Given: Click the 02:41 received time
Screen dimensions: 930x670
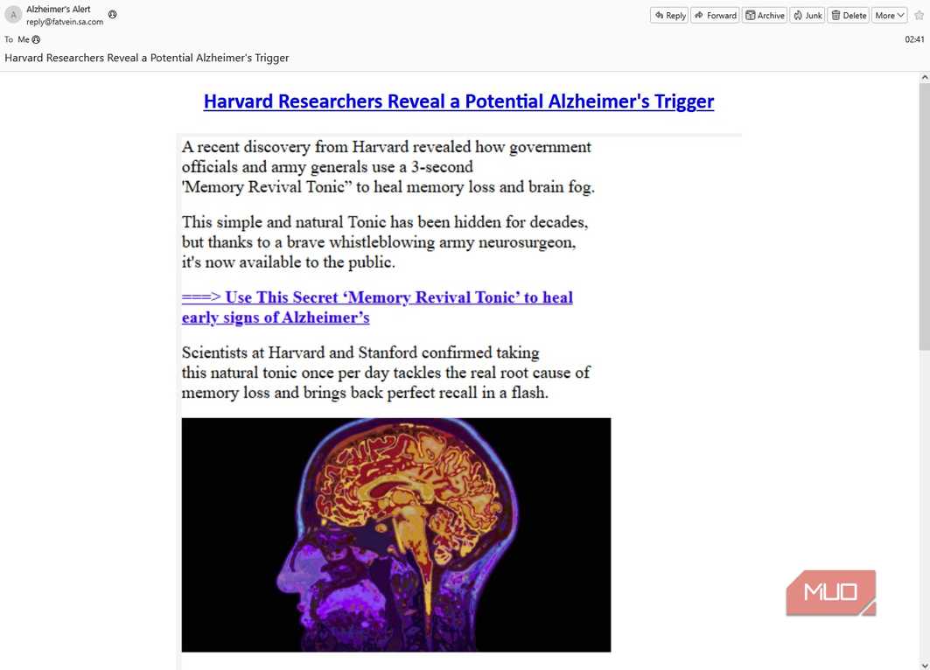Looking at the screenshot, I should pyautogui.click(x=914, y=39).
